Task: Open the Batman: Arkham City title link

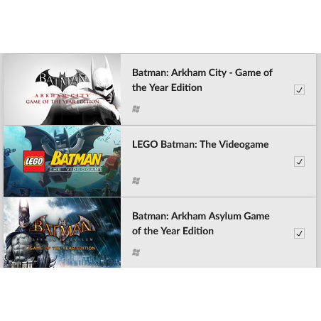Action: tap(202, 80)
